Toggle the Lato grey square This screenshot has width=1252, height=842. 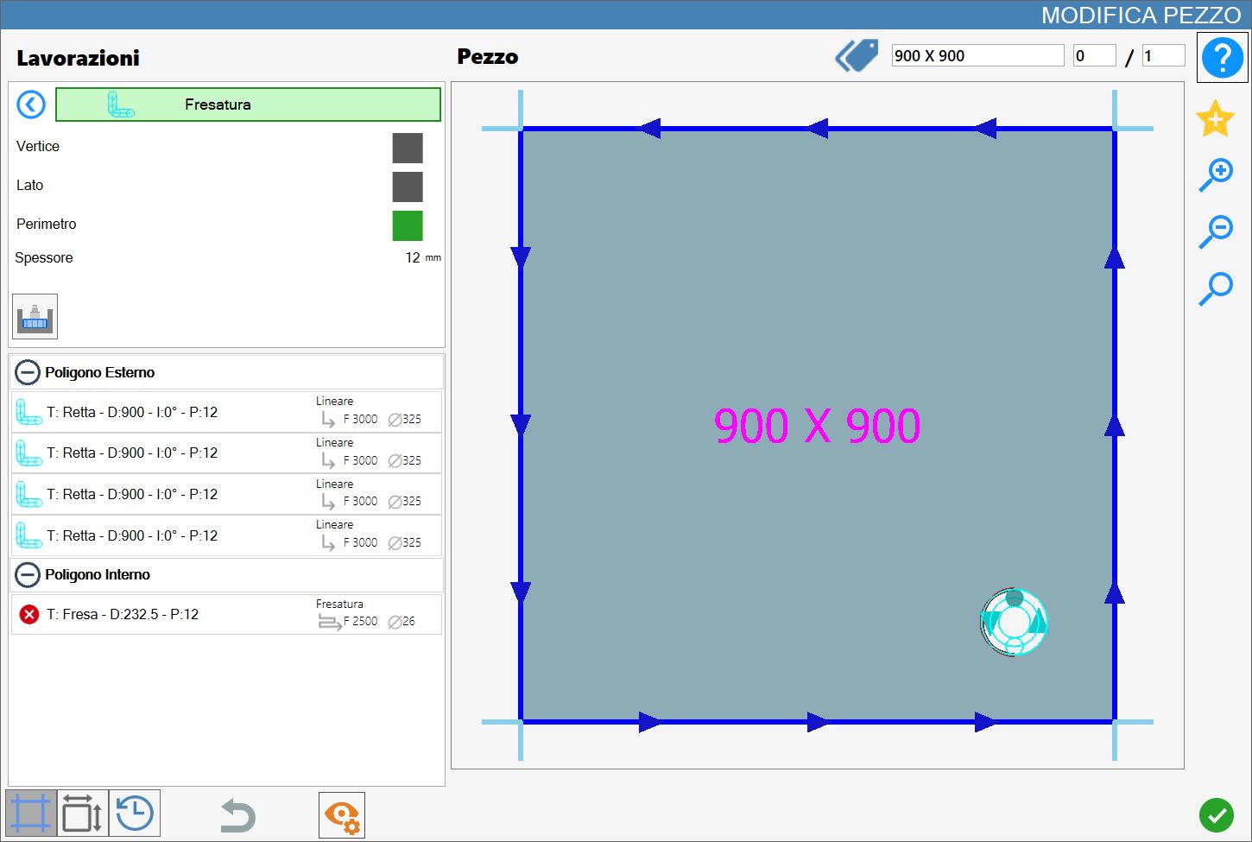[408, 187]
